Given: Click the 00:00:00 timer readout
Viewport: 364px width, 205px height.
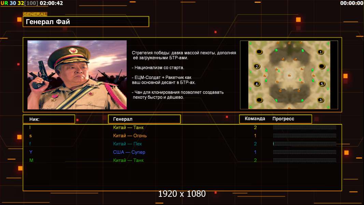Looking at the screenshot, I should [351, 3].
